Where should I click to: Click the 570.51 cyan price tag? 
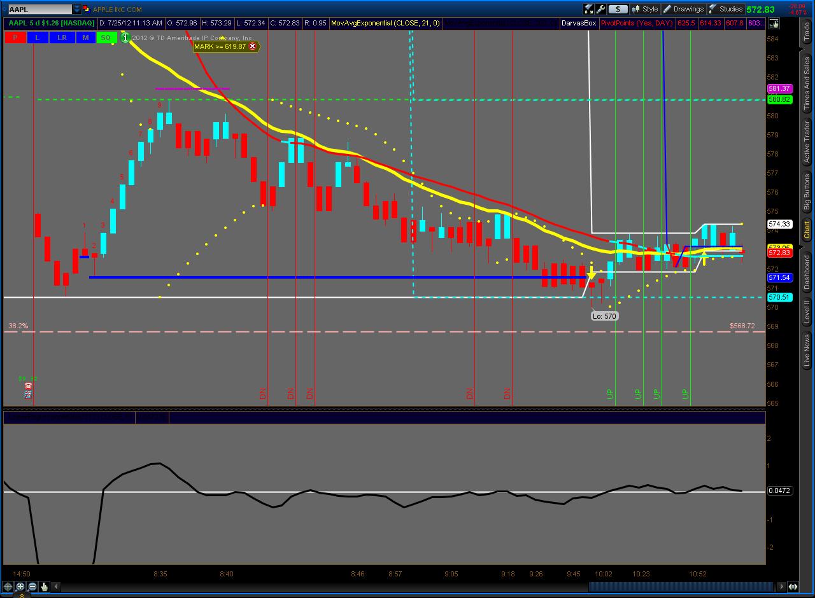pos(779,298)
